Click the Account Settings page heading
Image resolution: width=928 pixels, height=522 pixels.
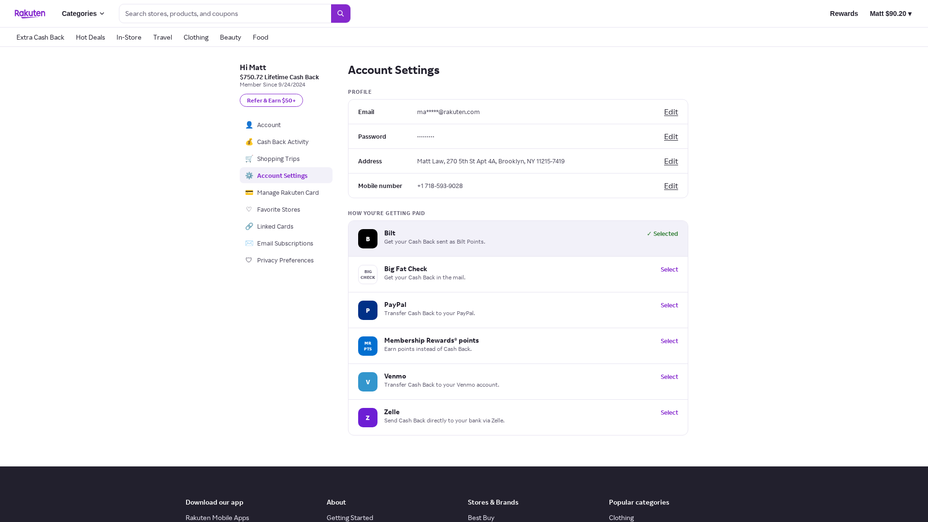(x=394, y=70)
